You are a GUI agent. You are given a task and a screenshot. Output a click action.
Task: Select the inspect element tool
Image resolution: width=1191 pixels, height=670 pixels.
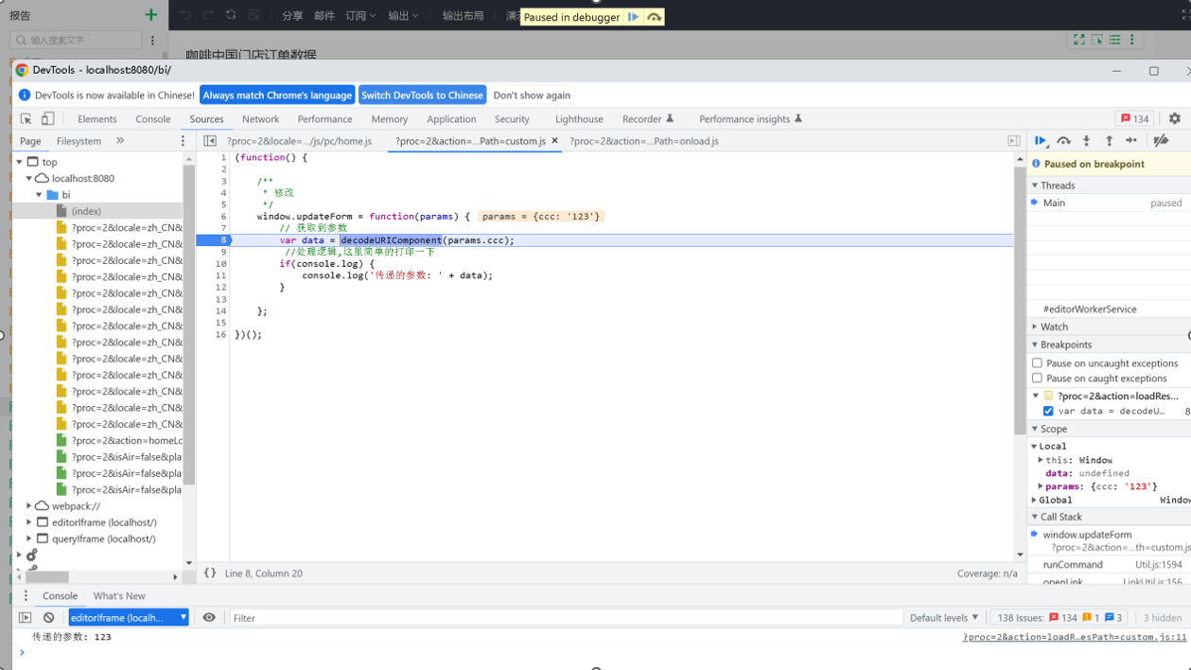tap(26, 118)
